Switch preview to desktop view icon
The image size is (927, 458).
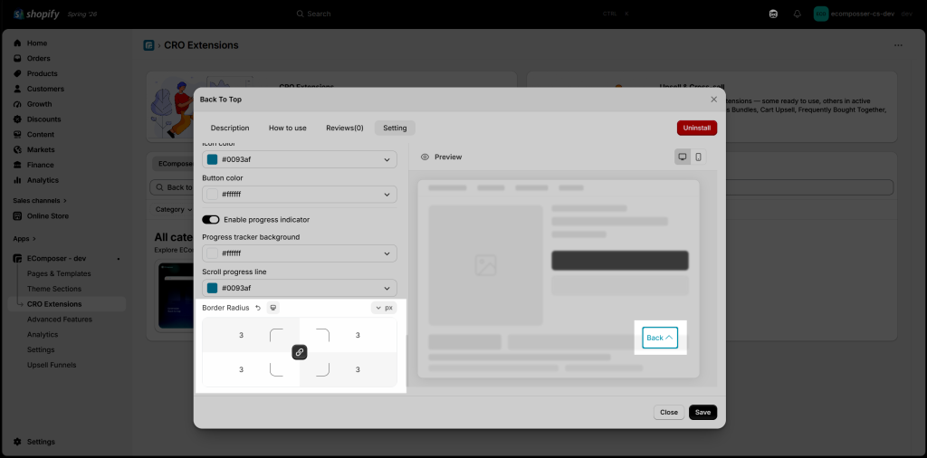[x=683, y=157]
